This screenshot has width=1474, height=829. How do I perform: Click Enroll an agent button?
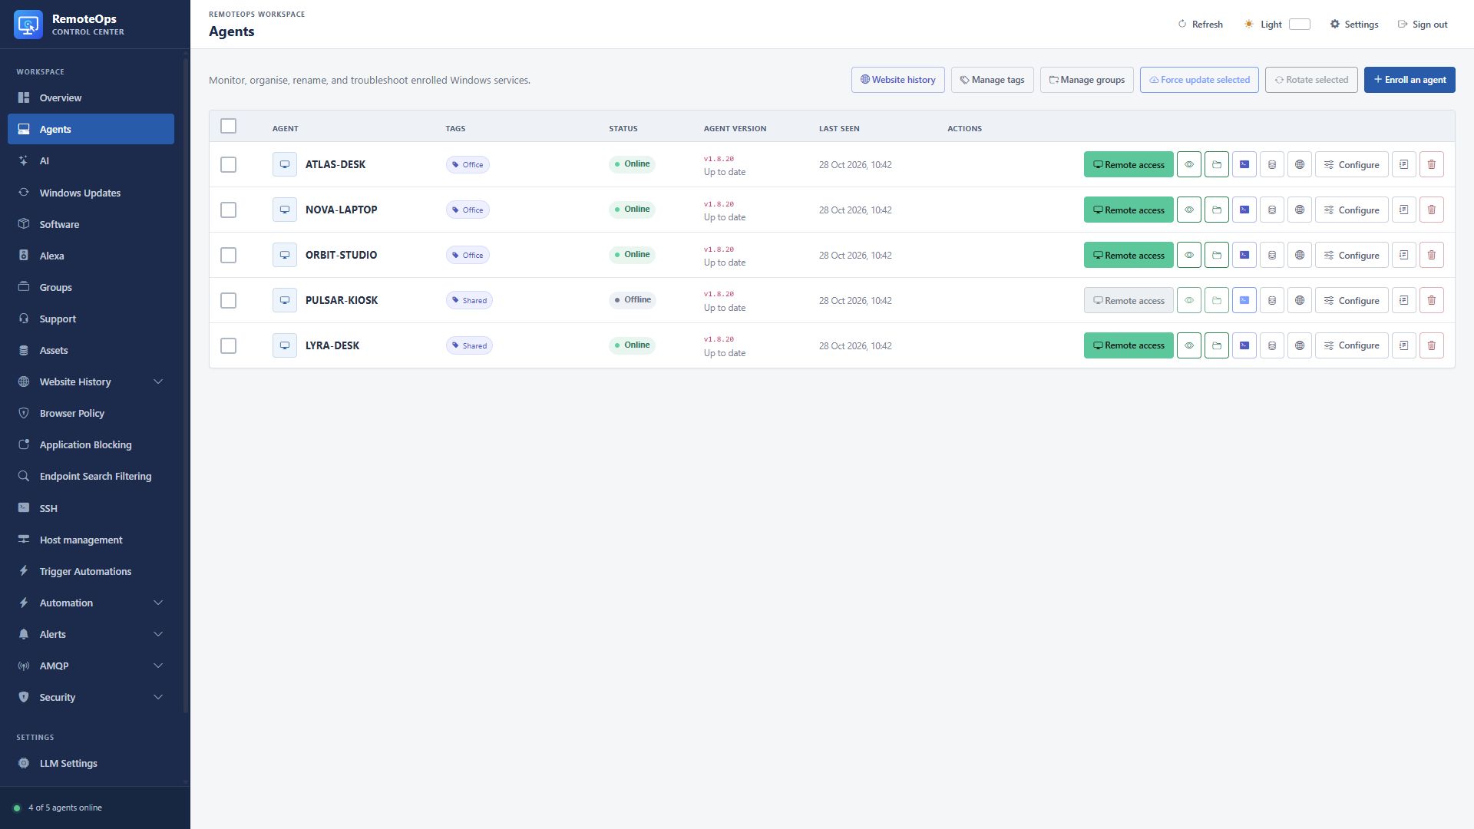coord(1410,80)
